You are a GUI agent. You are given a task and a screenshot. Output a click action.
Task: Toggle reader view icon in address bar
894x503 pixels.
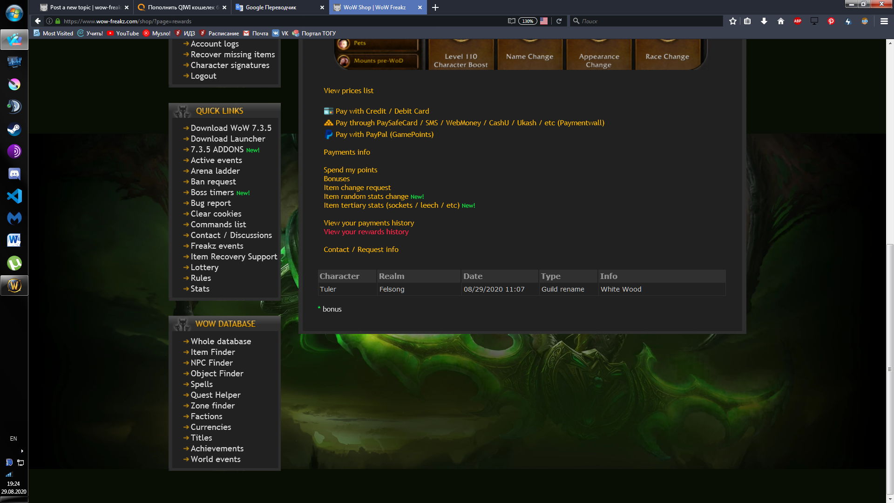pos(512,21)
